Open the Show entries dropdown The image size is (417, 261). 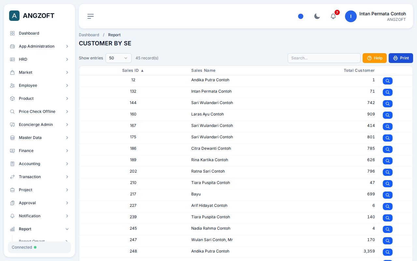pyautogui.click(x=119, y=58)
